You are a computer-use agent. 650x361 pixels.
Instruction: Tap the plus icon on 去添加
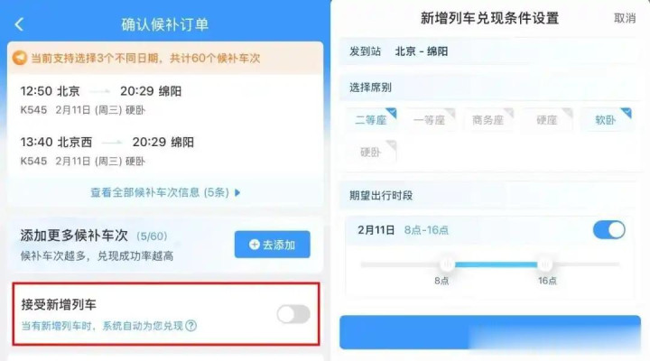254,245
